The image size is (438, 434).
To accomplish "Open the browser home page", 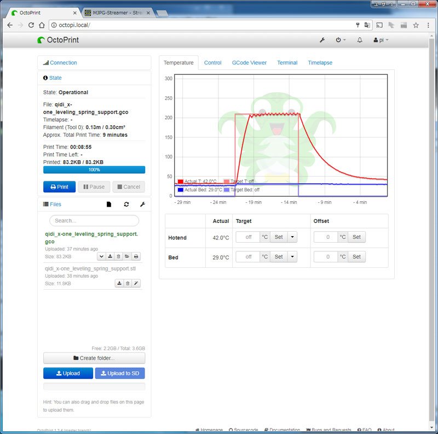I will 42,25.
